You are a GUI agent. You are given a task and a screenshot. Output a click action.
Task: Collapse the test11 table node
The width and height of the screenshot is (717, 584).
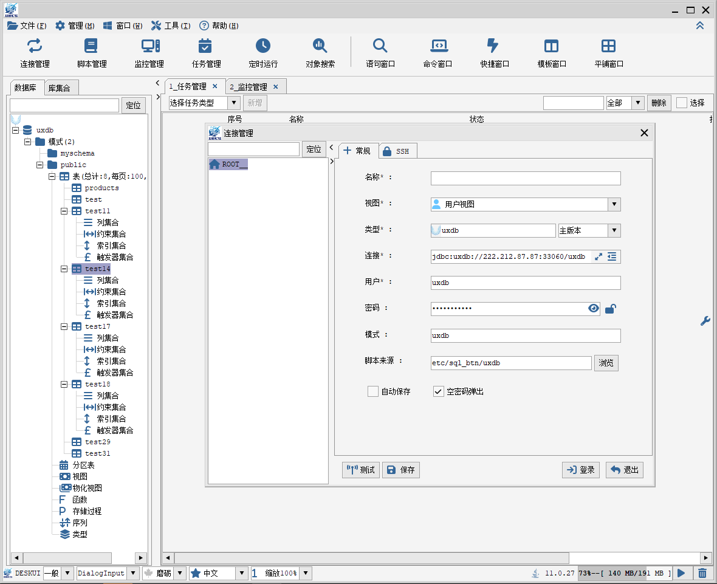[x=64, y=211]
